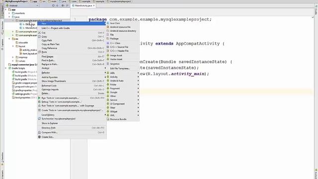Click the Vector Asset android icon
This screenshot has height=179, width=318.
108,59
